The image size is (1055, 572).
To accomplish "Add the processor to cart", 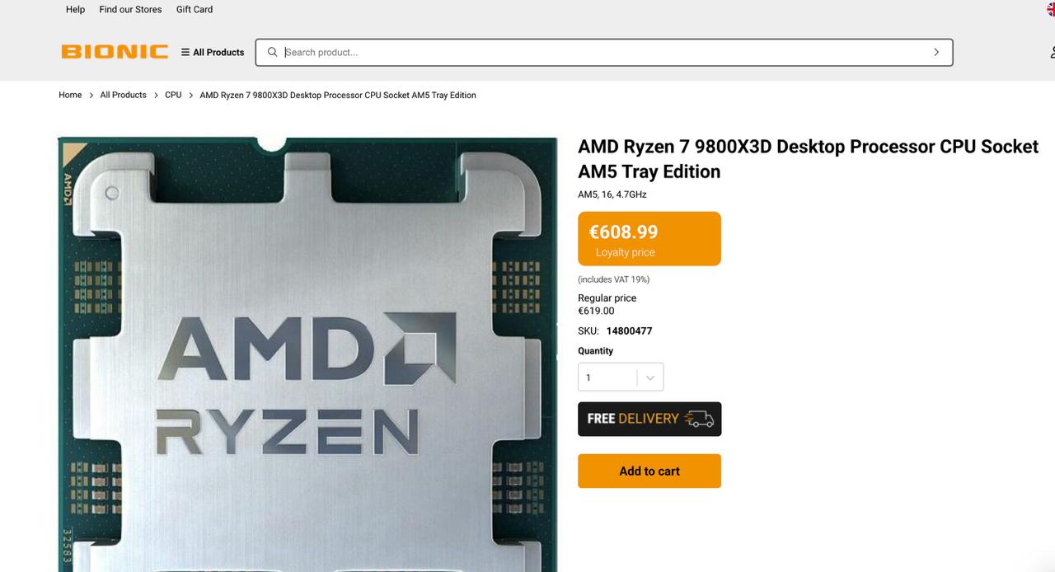I will (649, 471).
